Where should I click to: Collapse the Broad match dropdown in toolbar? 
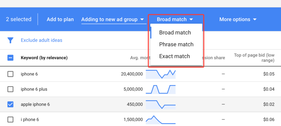tap(175, 19)
